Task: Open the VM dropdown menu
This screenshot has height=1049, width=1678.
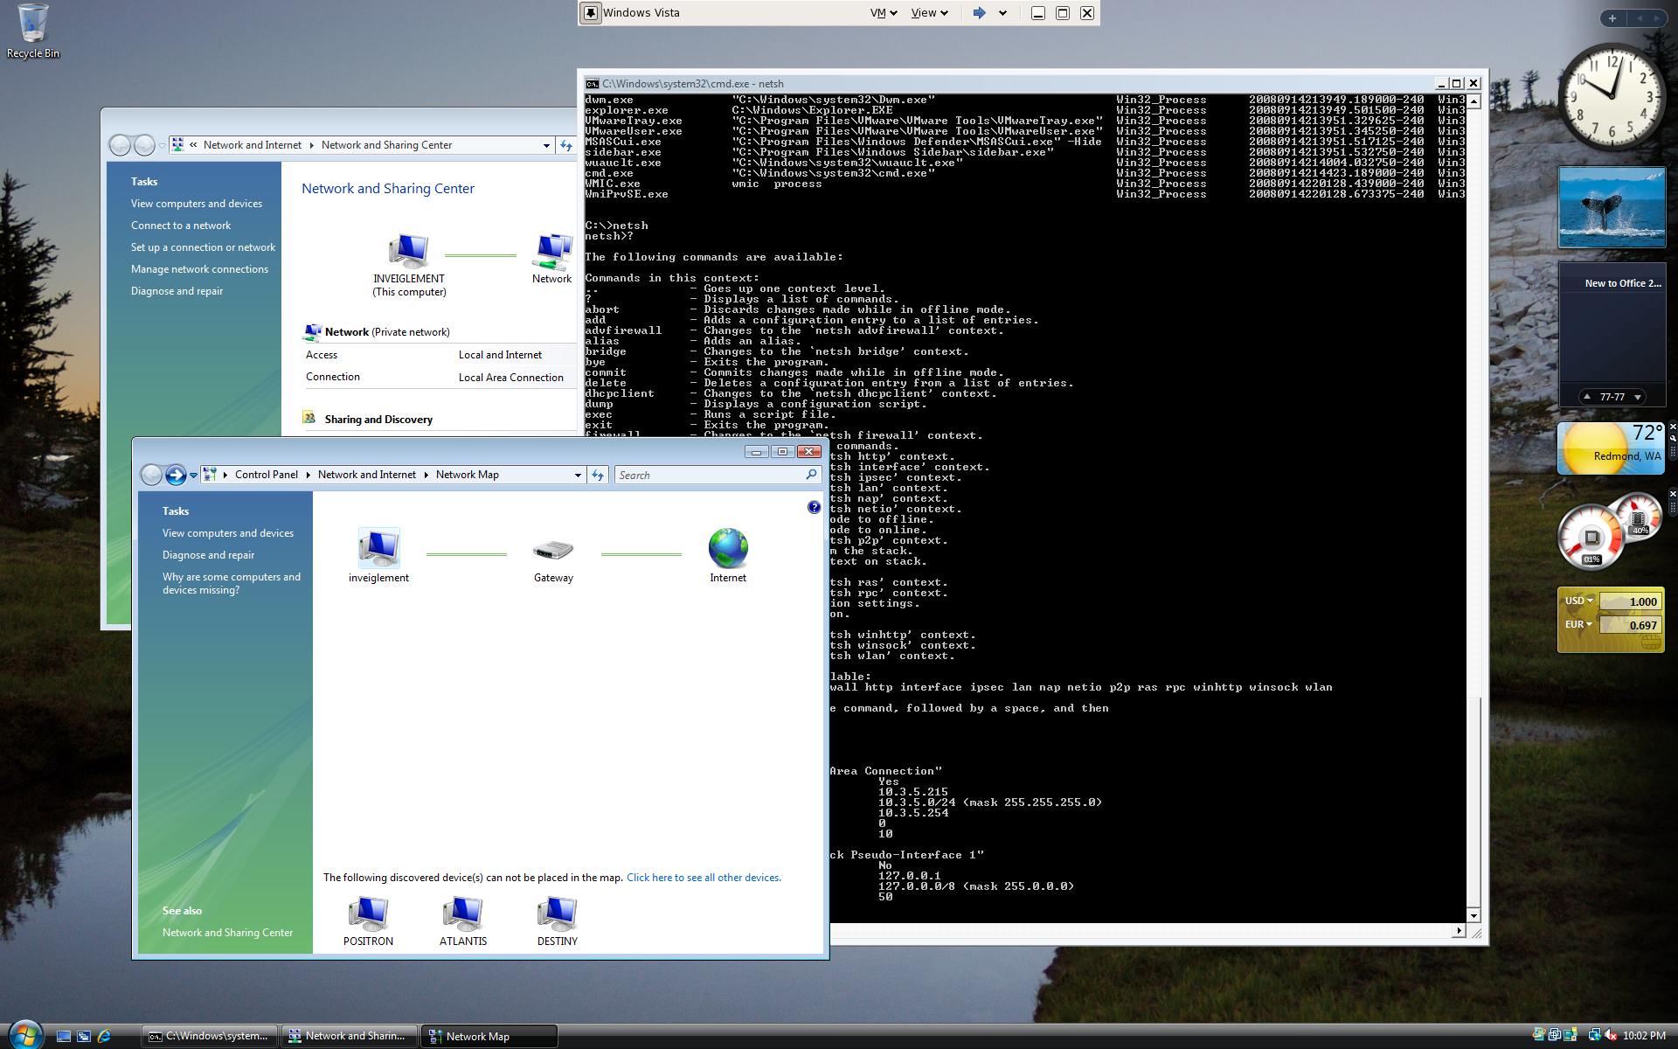Action: [x=884, y=13]
